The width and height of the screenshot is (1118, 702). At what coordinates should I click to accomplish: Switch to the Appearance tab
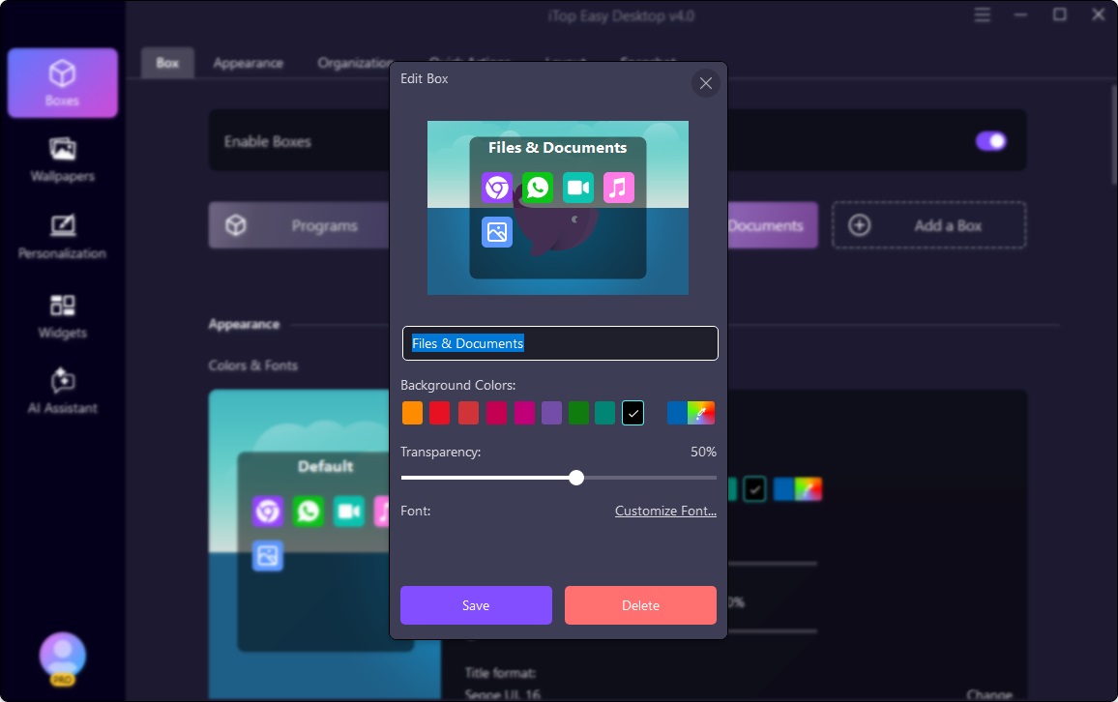249,63
